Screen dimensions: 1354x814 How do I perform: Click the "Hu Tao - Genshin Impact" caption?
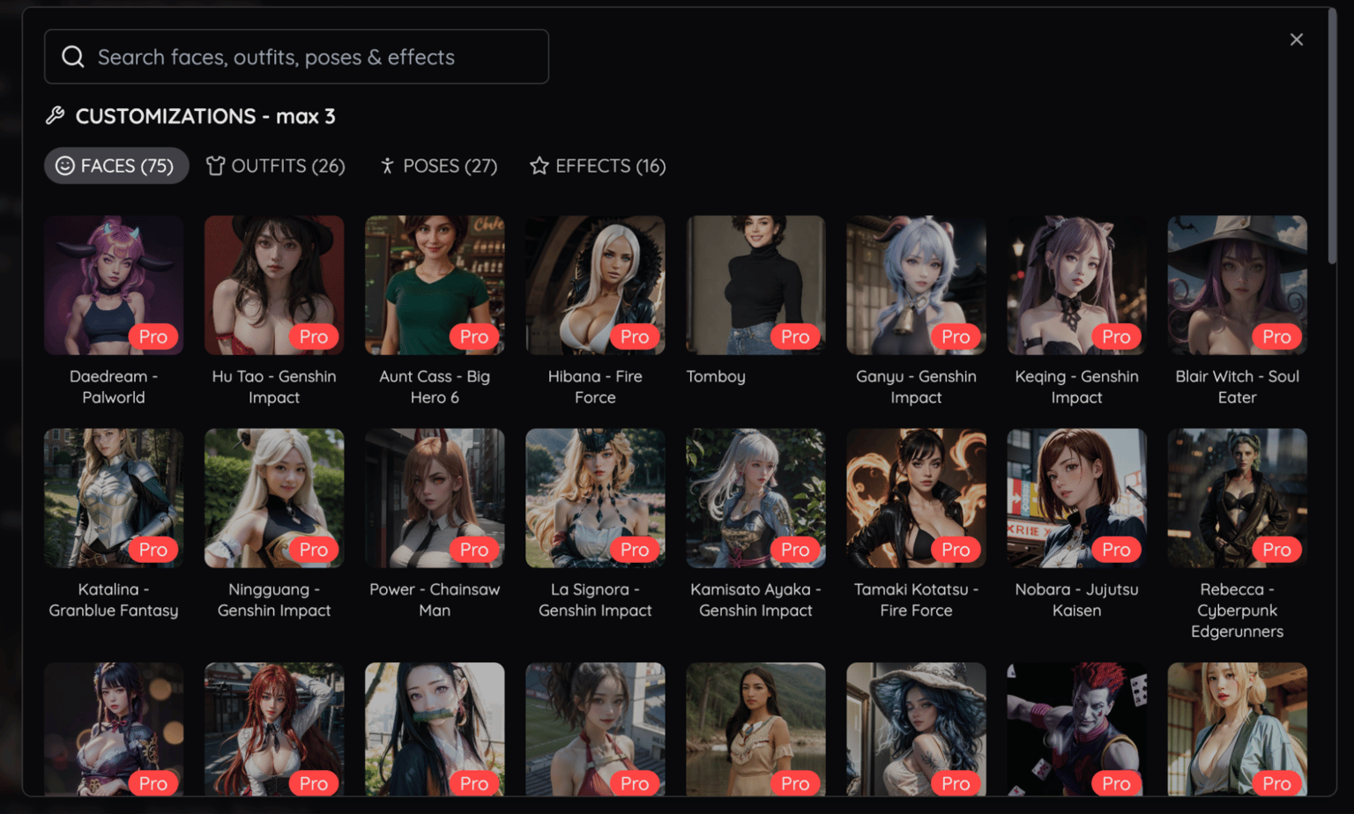(274, 387)
